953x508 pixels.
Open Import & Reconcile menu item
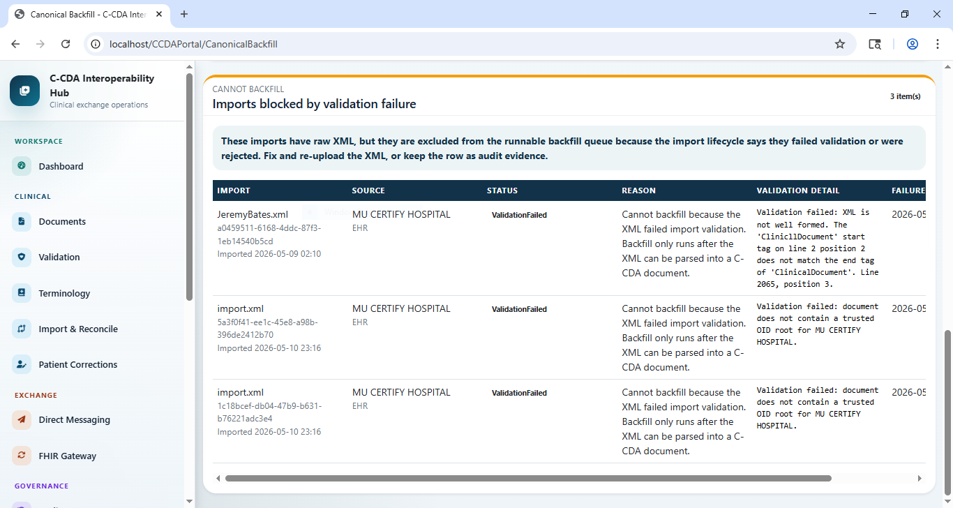coord(93,329)
